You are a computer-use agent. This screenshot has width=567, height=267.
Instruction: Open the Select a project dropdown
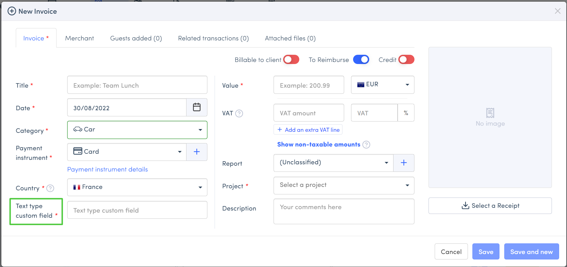[x=344, y=186]
